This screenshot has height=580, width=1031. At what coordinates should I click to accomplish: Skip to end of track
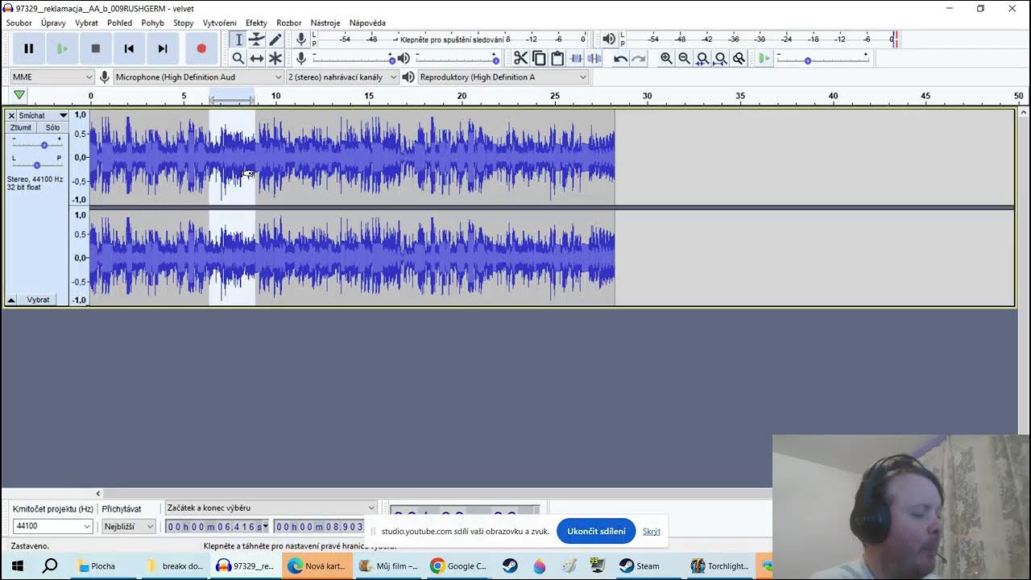[x=163, y=48]
